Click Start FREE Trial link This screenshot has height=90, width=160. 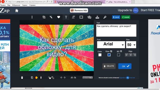pyautogui.click(x=150, y=10)
